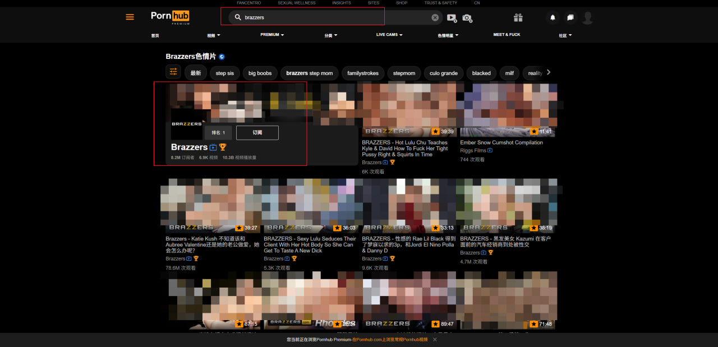Select the 最新 filter chip
This screenshot has height=347, width=718.
click(195, 73)
